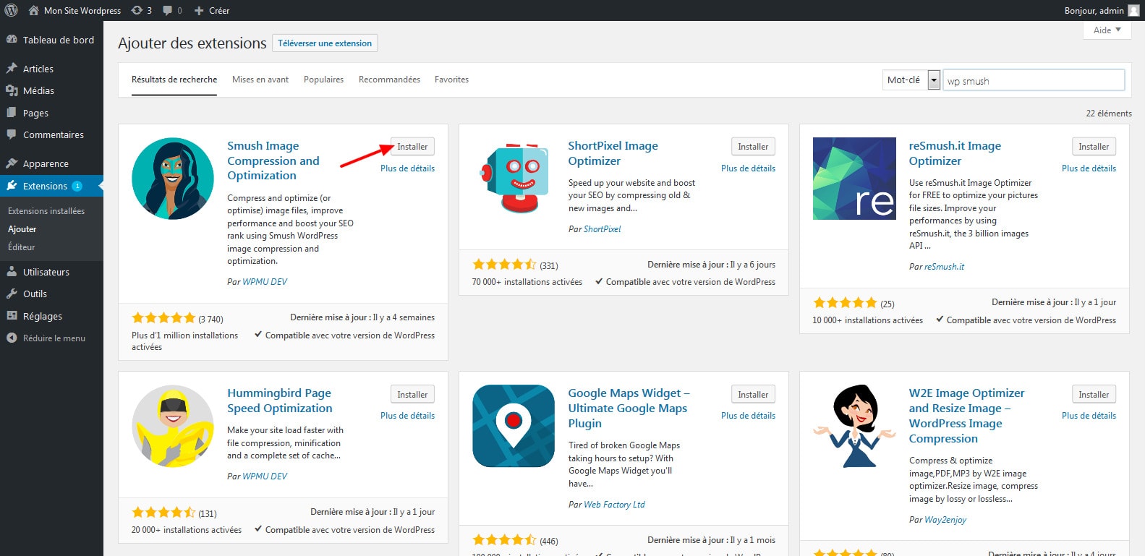This screenshot has width=1145, height=556.
Task: Open reSmush.it Image Optimizer title link
Action: click(x=955, y=153)
